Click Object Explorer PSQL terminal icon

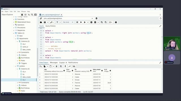point(35,15)
